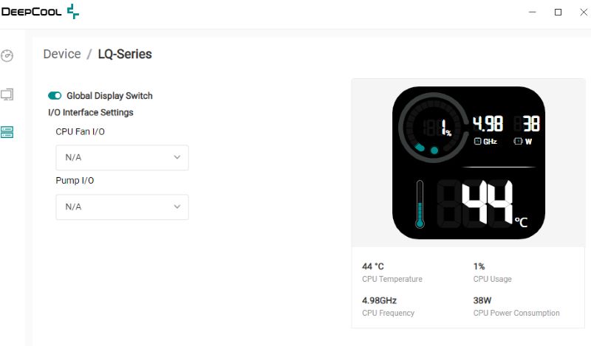591x346 pixels.
Task: Click the 44 °C CPU Temperature reading
Action: [x=373, y=266]
